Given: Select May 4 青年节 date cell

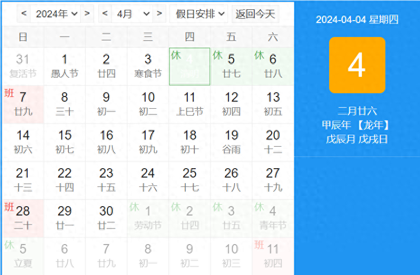Looking at the screenshot, I should coord(273,218).
